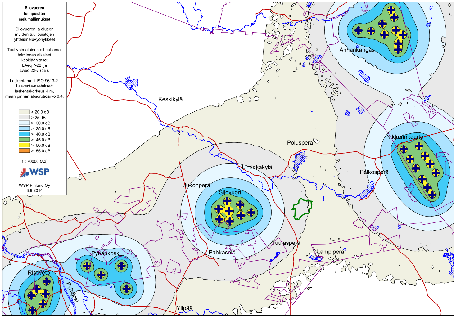This screenshot has width=456, height=318.
Task: Click the 'laskentakorkeus 4 m,' text line
Action: click(x=34, y=91)
